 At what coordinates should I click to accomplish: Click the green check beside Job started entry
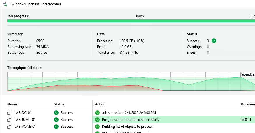(97, 113)
